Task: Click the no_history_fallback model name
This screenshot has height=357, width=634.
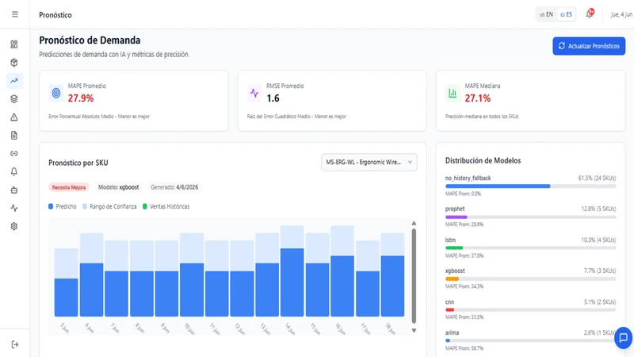Action: pyautogui.click(x=468, y=178)
